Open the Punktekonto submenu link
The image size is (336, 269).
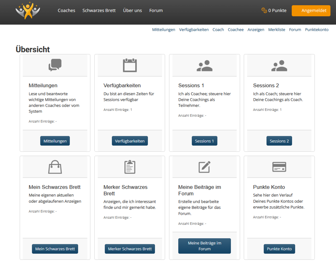tap(317, 30)
